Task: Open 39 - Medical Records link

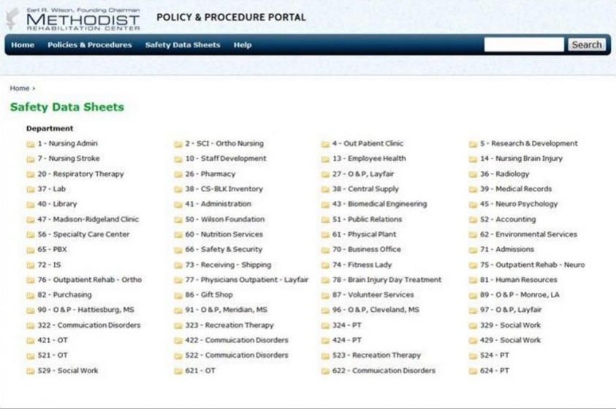Action: pos(516,189)
